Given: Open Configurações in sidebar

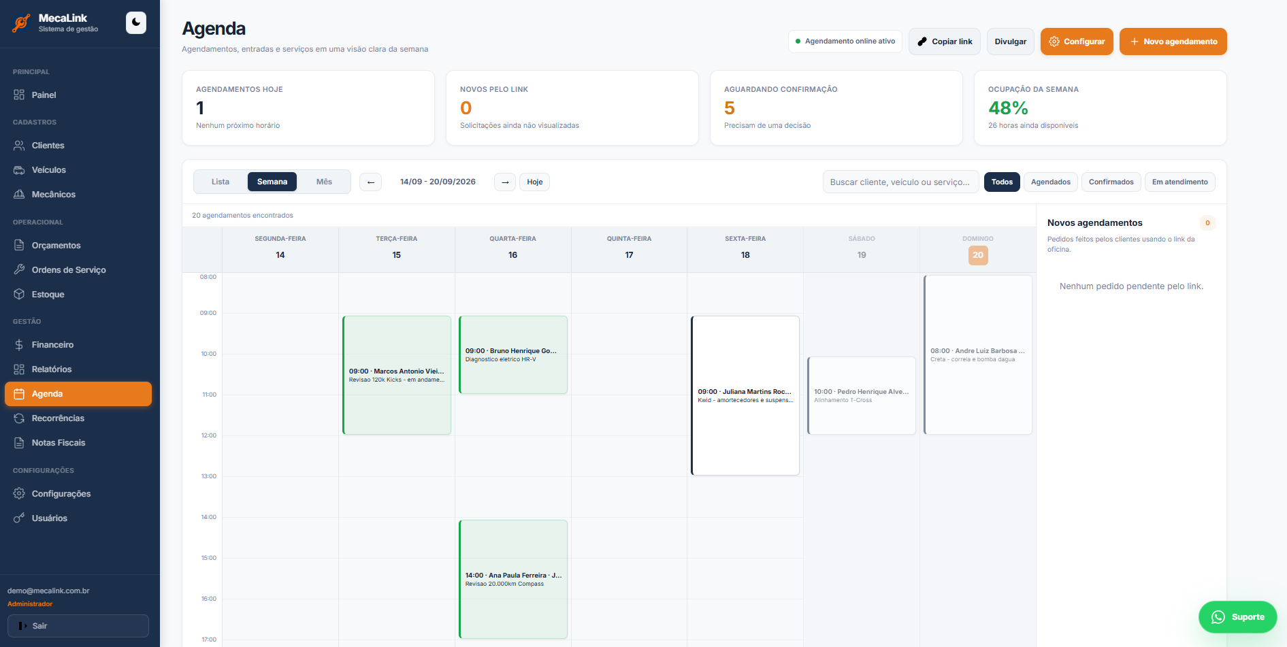Looking at the screenshot, I should coord(78,494).
